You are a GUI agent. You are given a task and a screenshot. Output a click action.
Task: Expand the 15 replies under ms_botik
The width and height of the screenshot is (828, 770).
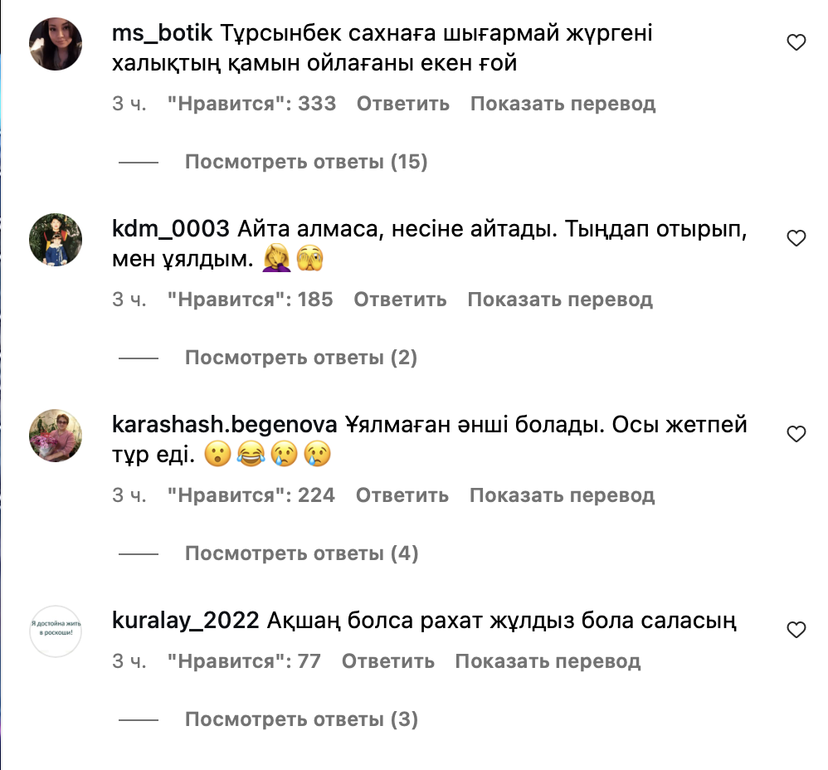coord(306,162)
